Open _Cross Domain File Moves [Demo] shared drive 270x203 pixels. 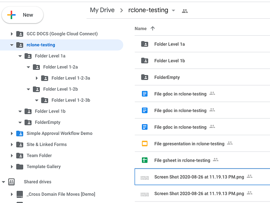click(61, 194)
